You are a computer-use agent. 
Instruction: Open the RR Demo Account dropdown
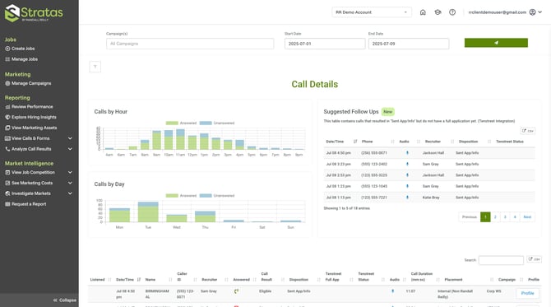(x=372, y=12)
